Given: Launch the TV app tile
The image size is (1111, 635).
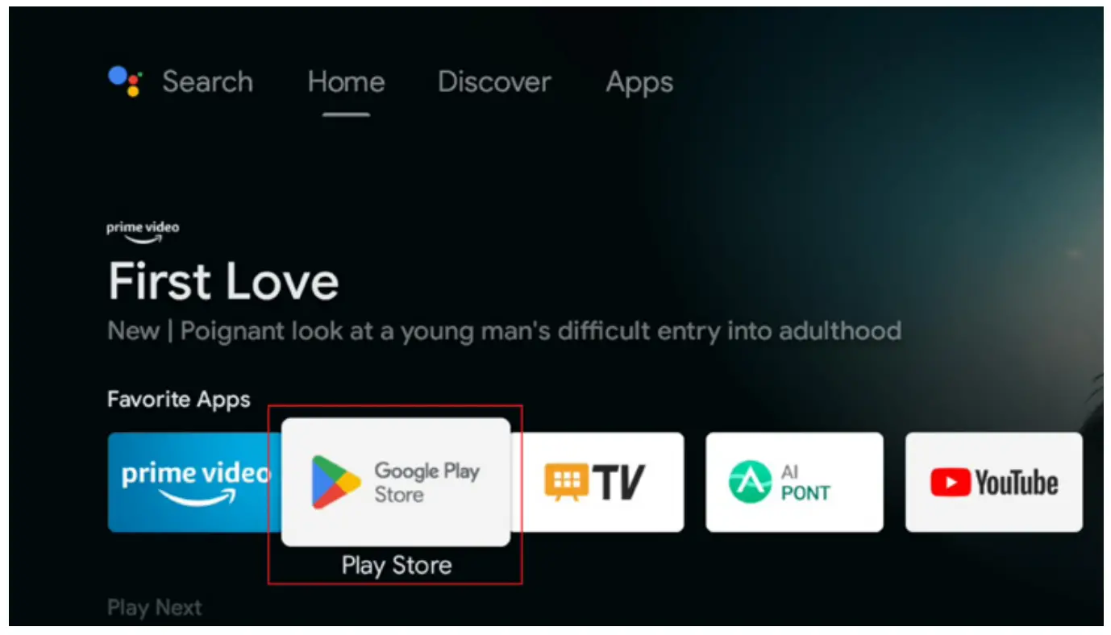Looking at the screenshot, I should 597,483.
